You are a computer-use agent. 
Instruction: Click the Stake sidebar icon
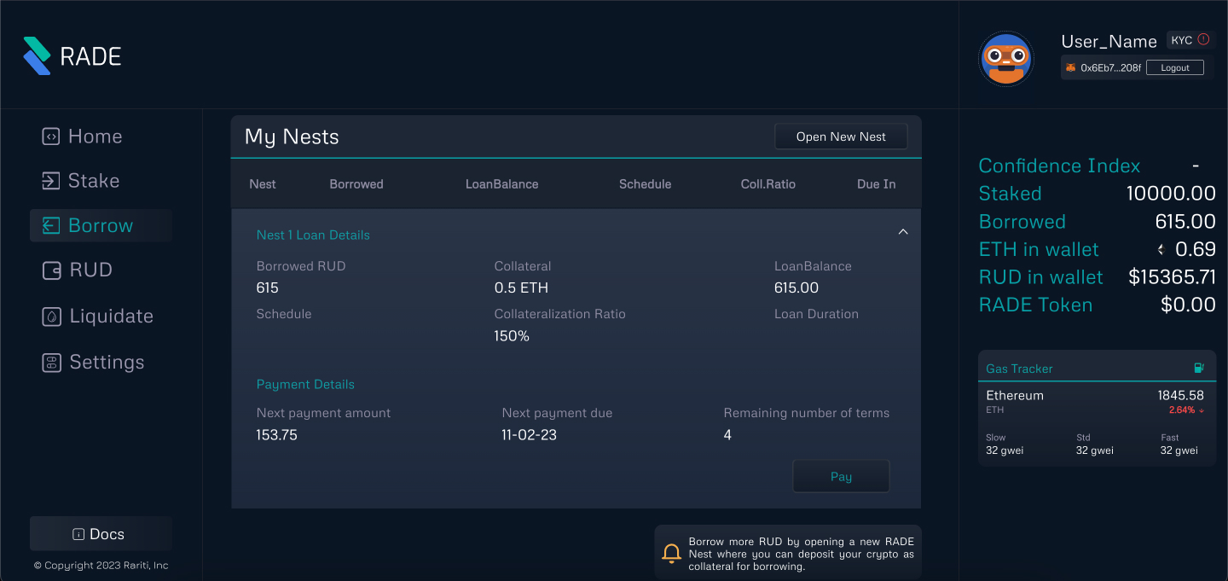[x=51, y=181]
